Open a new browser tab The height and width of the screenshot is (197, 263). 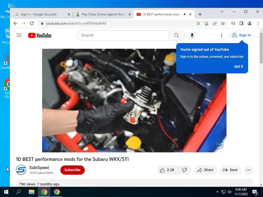coord(200,14)
